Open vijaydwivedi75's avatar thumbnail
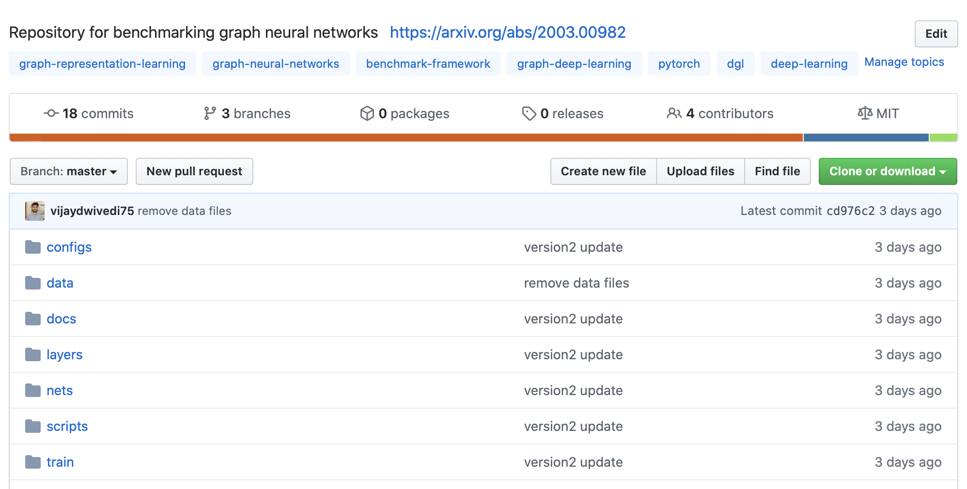The height and width of the screenshot is (489, 967). 35,211
